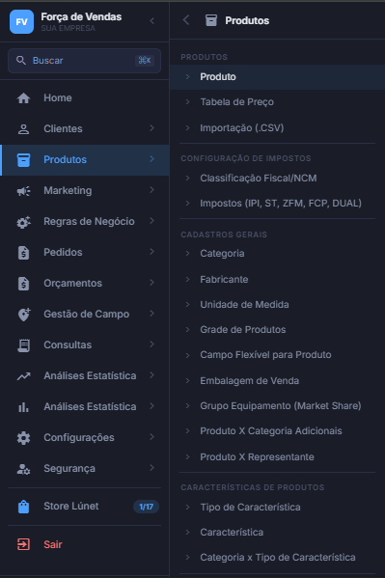385x578 pixels.
Task: Click the magnifier icon in Buscar field
Action: 21,61
